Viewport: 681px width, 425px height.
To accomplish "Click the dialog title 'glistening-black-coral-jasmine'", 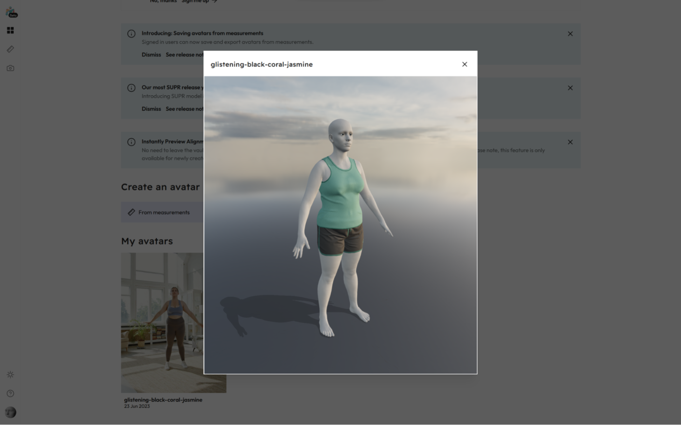I will 262,64.
